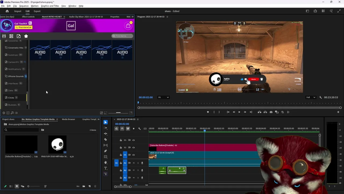Expand hidden source panel tabs chevron
This screenshot has height=194, width=344.
click(132, 17)
